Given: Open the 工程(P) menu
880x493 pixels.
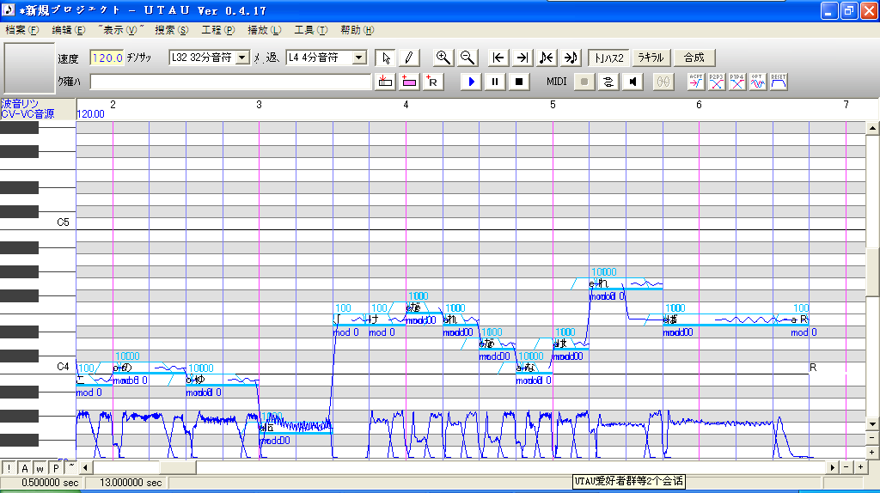Looking at the screenshot, I should click(x=218, y=30).
